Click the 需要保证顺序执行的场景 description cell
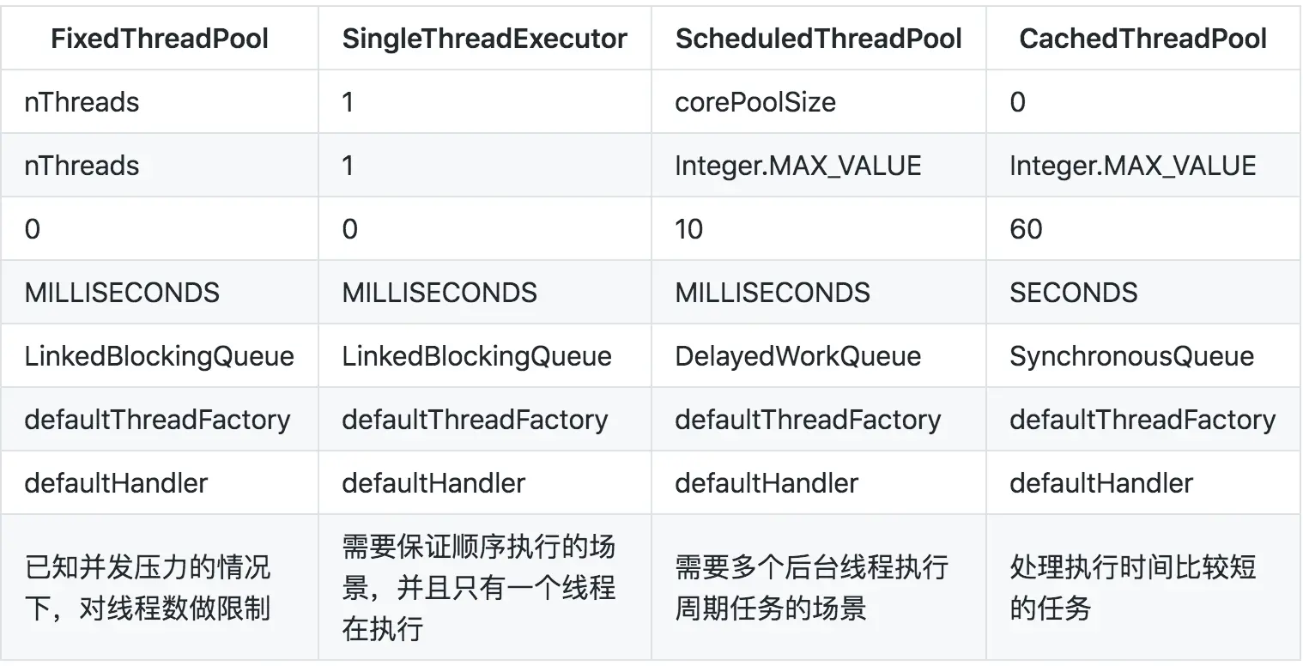The image size is (1303, 666). coord(479,588)
